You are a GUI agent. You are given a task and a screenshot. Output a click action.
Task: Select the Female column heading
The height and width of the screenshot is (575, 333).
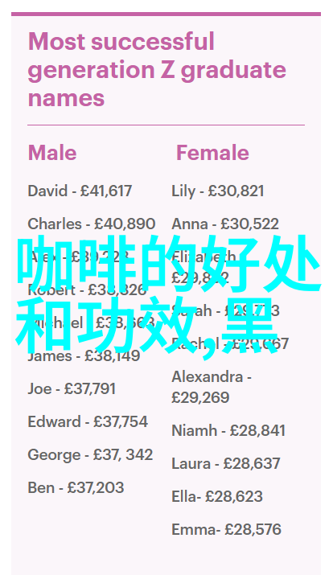tap(212, 153)
